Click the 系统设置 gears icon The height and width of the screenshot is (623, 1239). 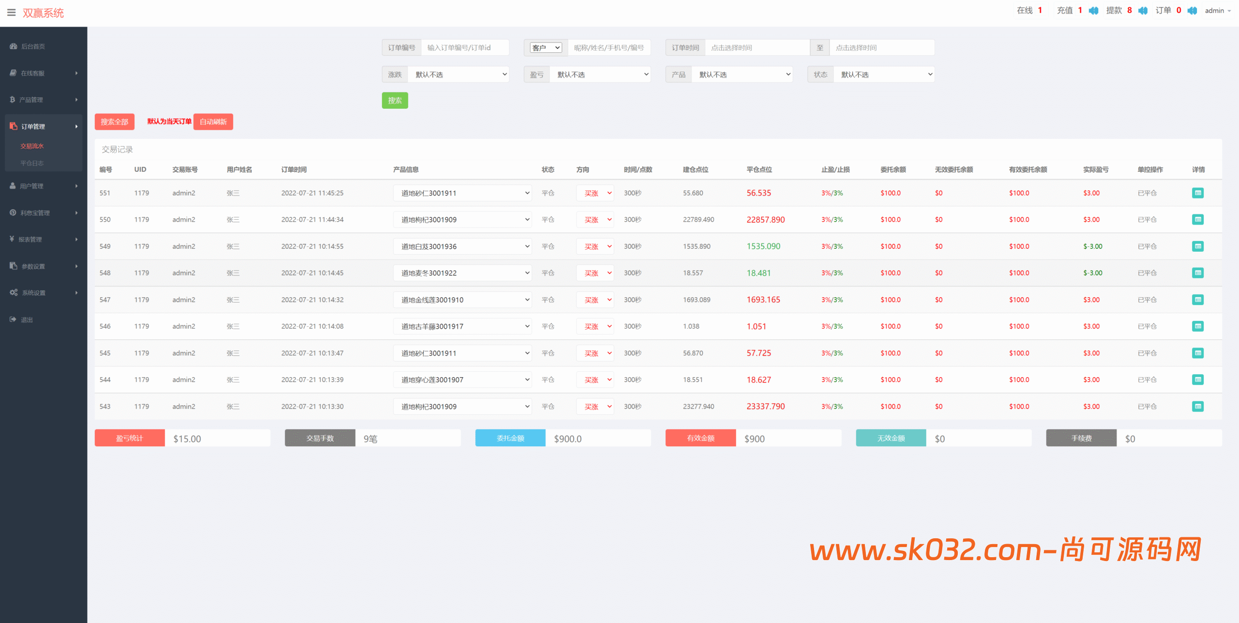pyautogui.click(x=14, y=293)
